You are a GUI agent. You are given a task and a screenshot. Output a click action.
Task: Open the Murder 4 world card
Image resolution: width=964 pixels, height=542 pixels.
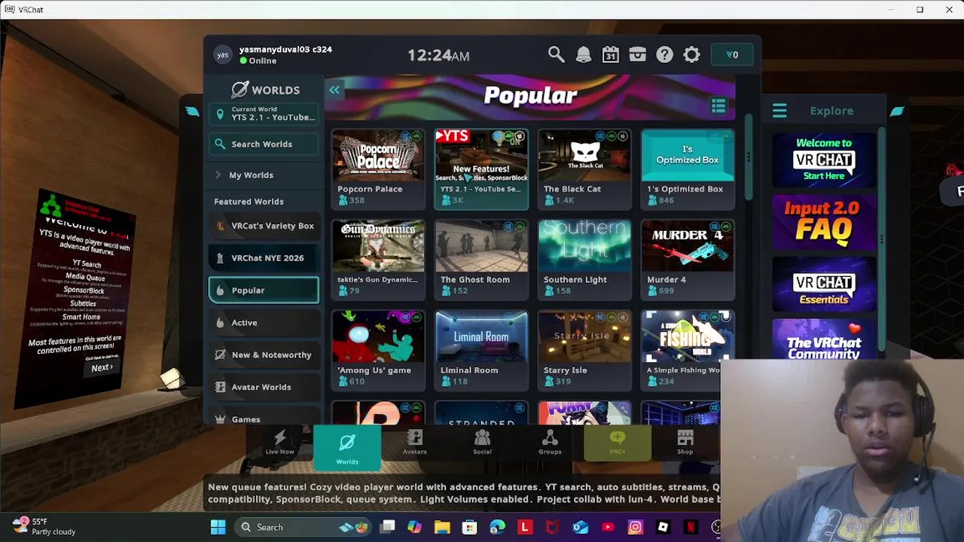click(x=688, y=259)
